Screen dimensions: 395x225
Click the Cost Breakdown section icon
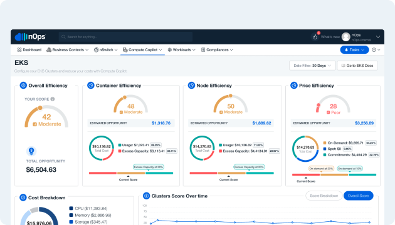(23, 197)
